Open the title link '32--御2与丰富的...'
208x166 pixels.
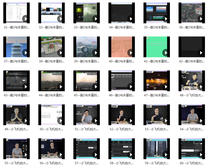coord(52,27)
